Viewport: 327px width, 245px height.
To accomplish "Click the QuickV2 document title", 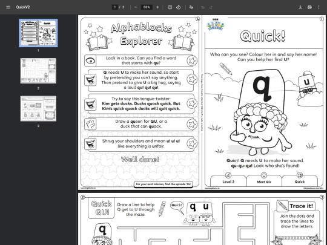I will point(23,7).
